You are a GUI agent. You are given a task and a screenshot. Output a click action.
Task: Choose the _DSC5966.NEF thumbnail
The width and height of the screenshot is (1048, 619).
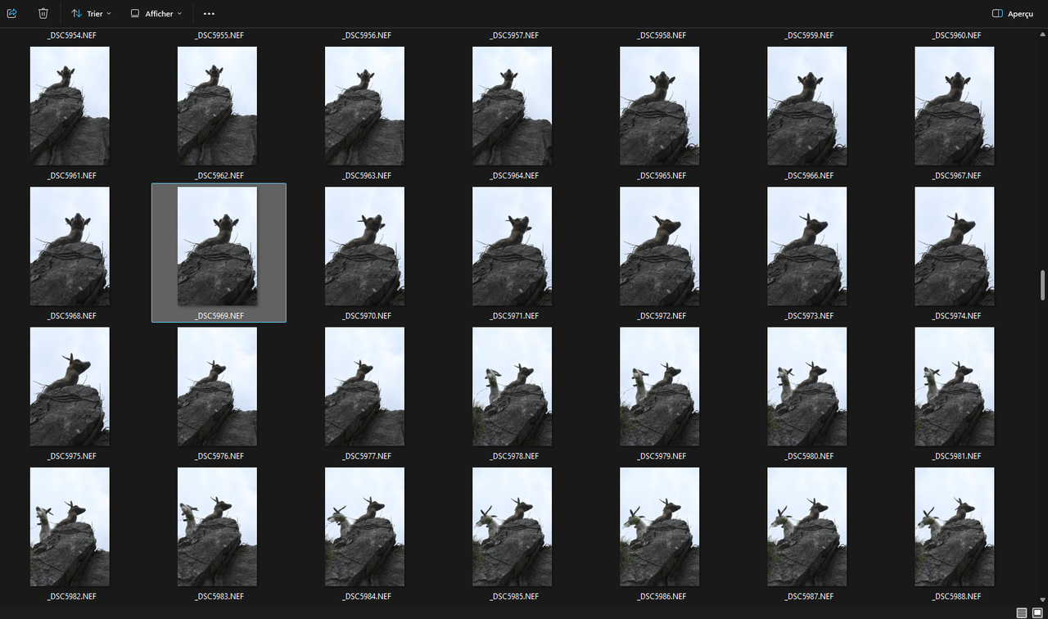click(x=806, y=106)
